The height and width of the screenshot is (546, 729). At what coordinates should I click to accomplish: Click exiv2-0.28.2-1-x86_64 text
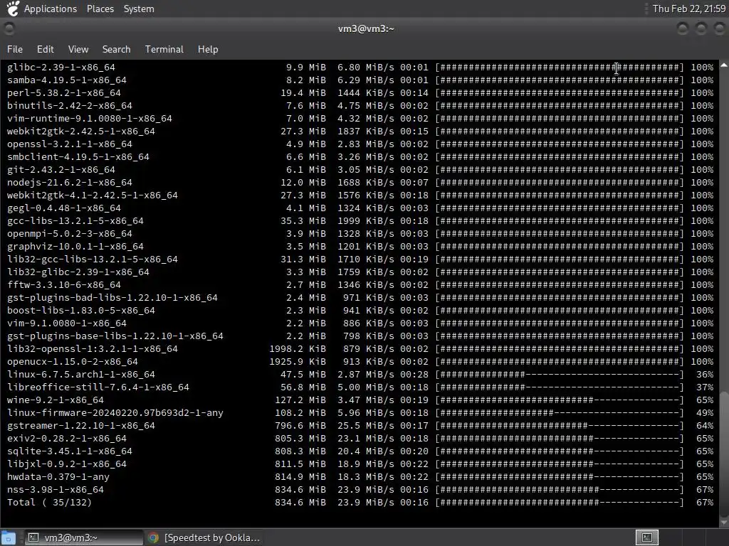(x=66, y=439)
